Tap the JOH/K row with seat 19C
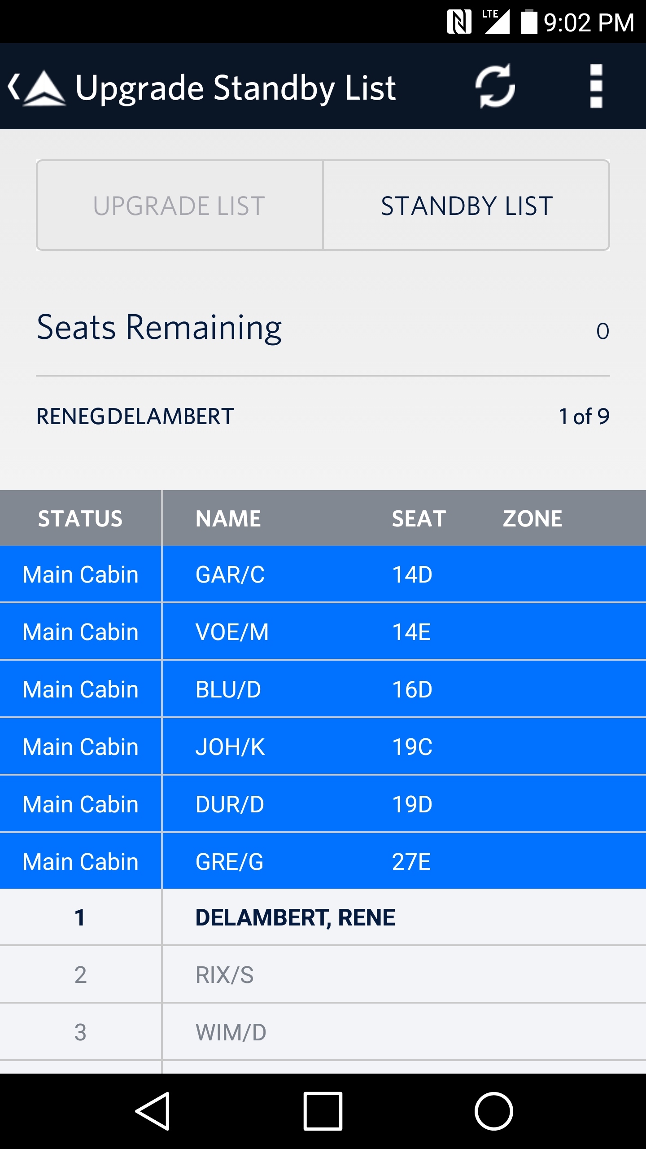This screenshot has width=646, height=1149. point(323,747)
